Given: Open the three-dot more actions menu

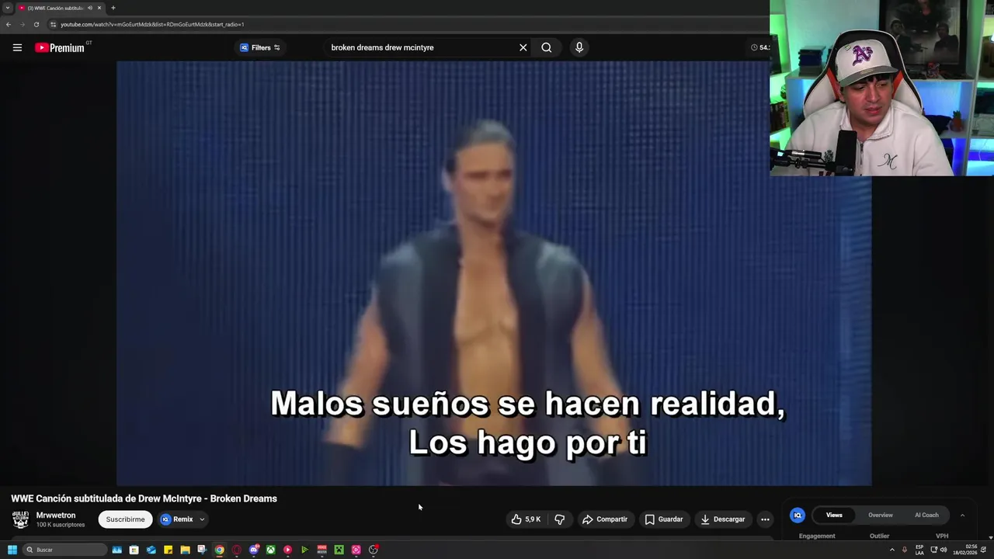Looking at the screenshot, I should pos(765,519).
